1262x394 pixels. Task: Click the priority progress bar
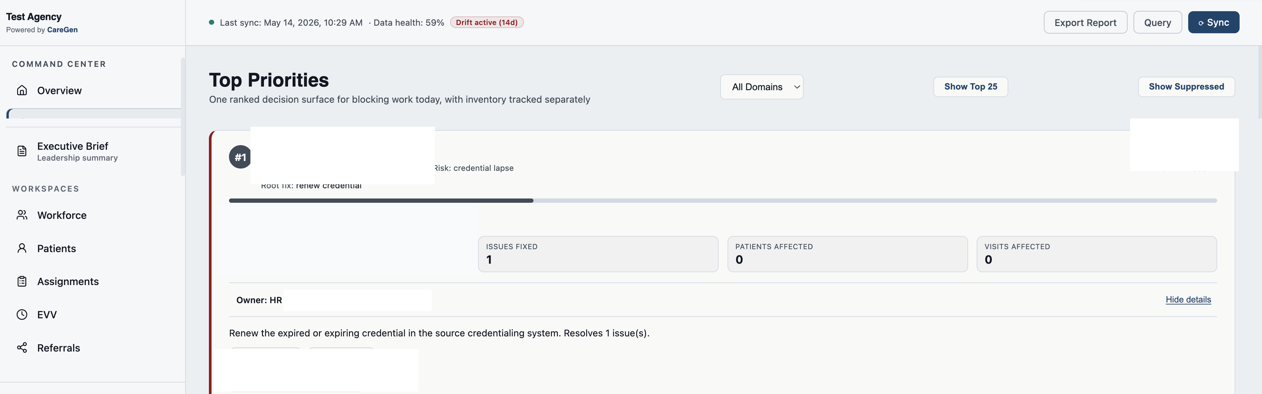click(x=723, y=201)
